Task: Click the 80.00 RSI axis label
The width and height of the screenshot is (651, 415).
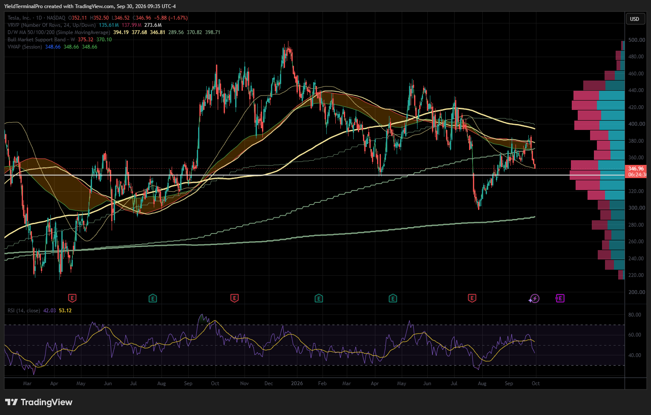Action: pyautogui.click(x=635, y=315)
